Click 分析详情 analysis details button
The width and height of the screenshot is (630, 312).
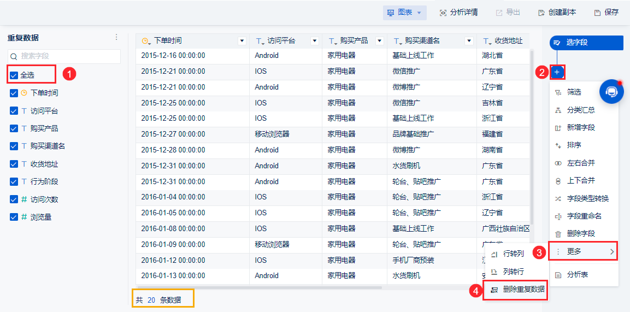[x=458, y=13]
